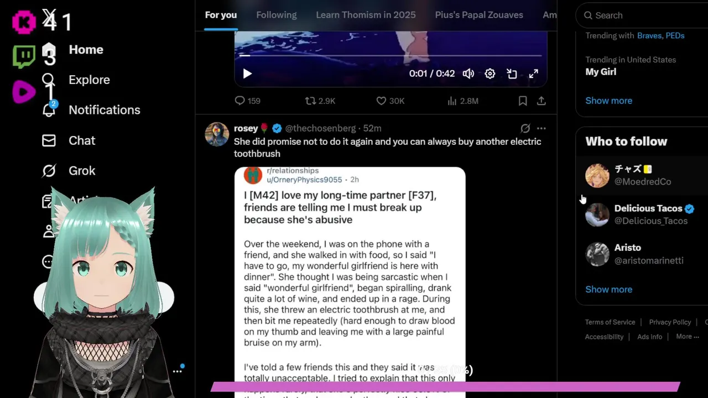This screenshot has height=398, width=708.
Task: Click Show more under trending topics
Action: point(608,101)
